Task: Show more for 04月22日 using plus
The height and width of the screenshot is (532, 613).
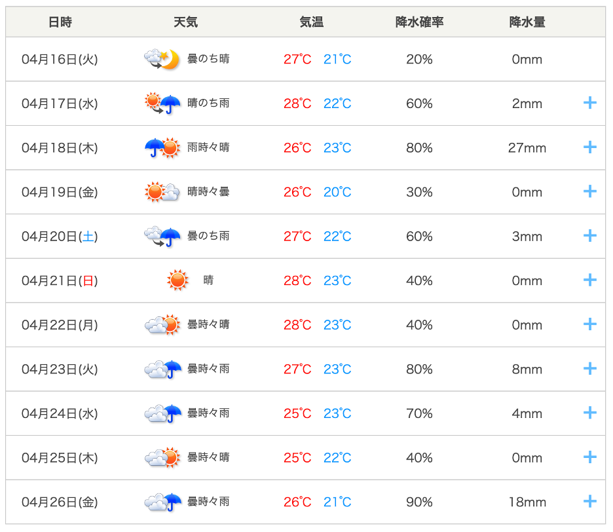Action: coord(590,324)
